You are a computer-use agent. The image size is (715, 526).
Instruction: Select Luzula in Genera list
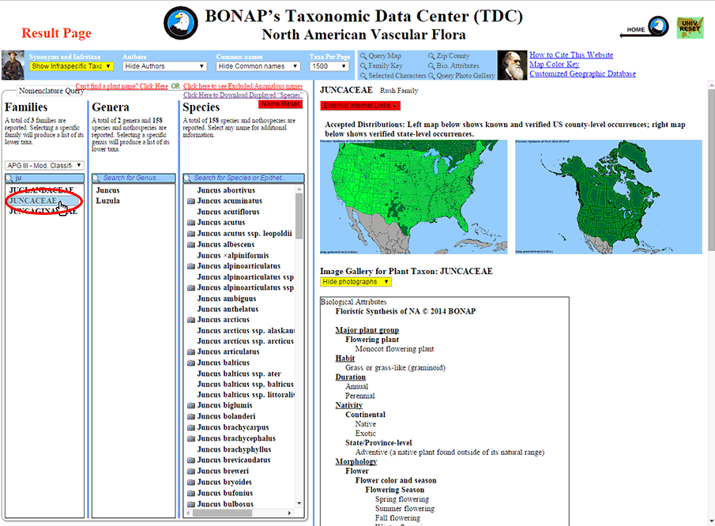[x=108, y=201]
